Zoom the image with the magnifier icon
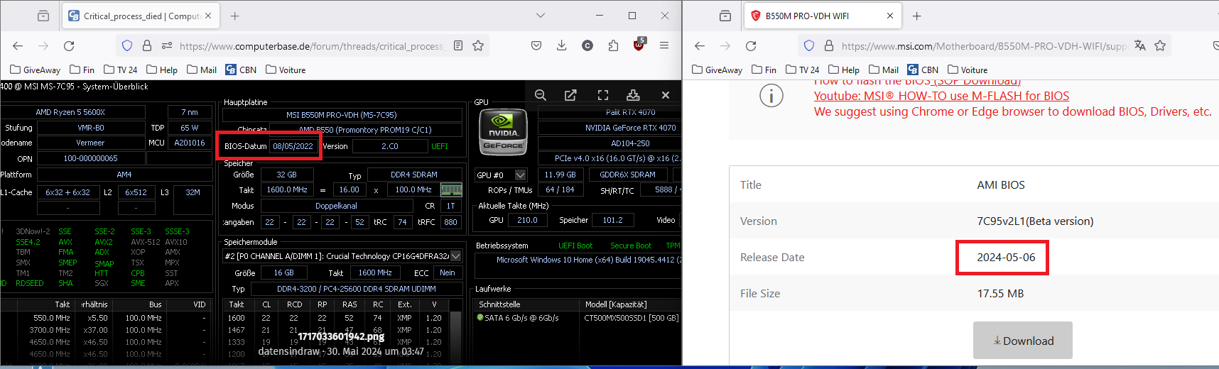The image size is (1219, 369). [x=541, y=95]
